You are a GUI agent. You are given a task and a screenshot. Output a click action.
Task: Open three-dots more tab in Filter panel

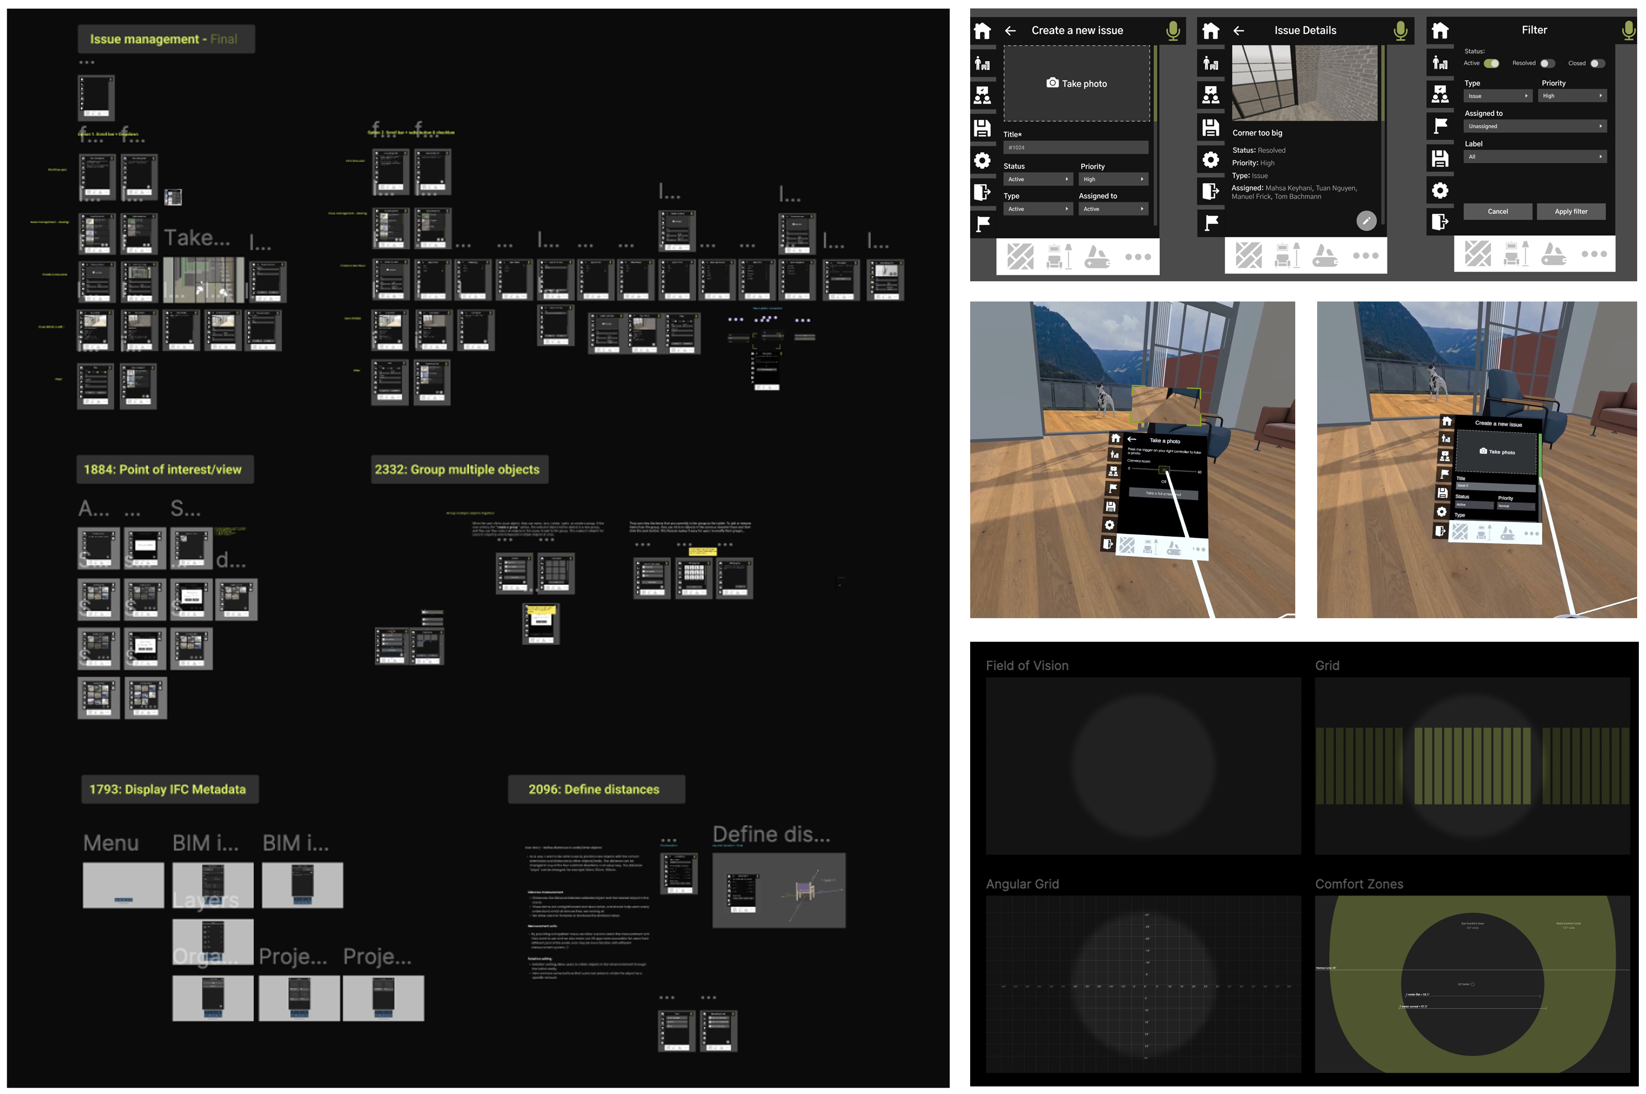point(1594,254)
